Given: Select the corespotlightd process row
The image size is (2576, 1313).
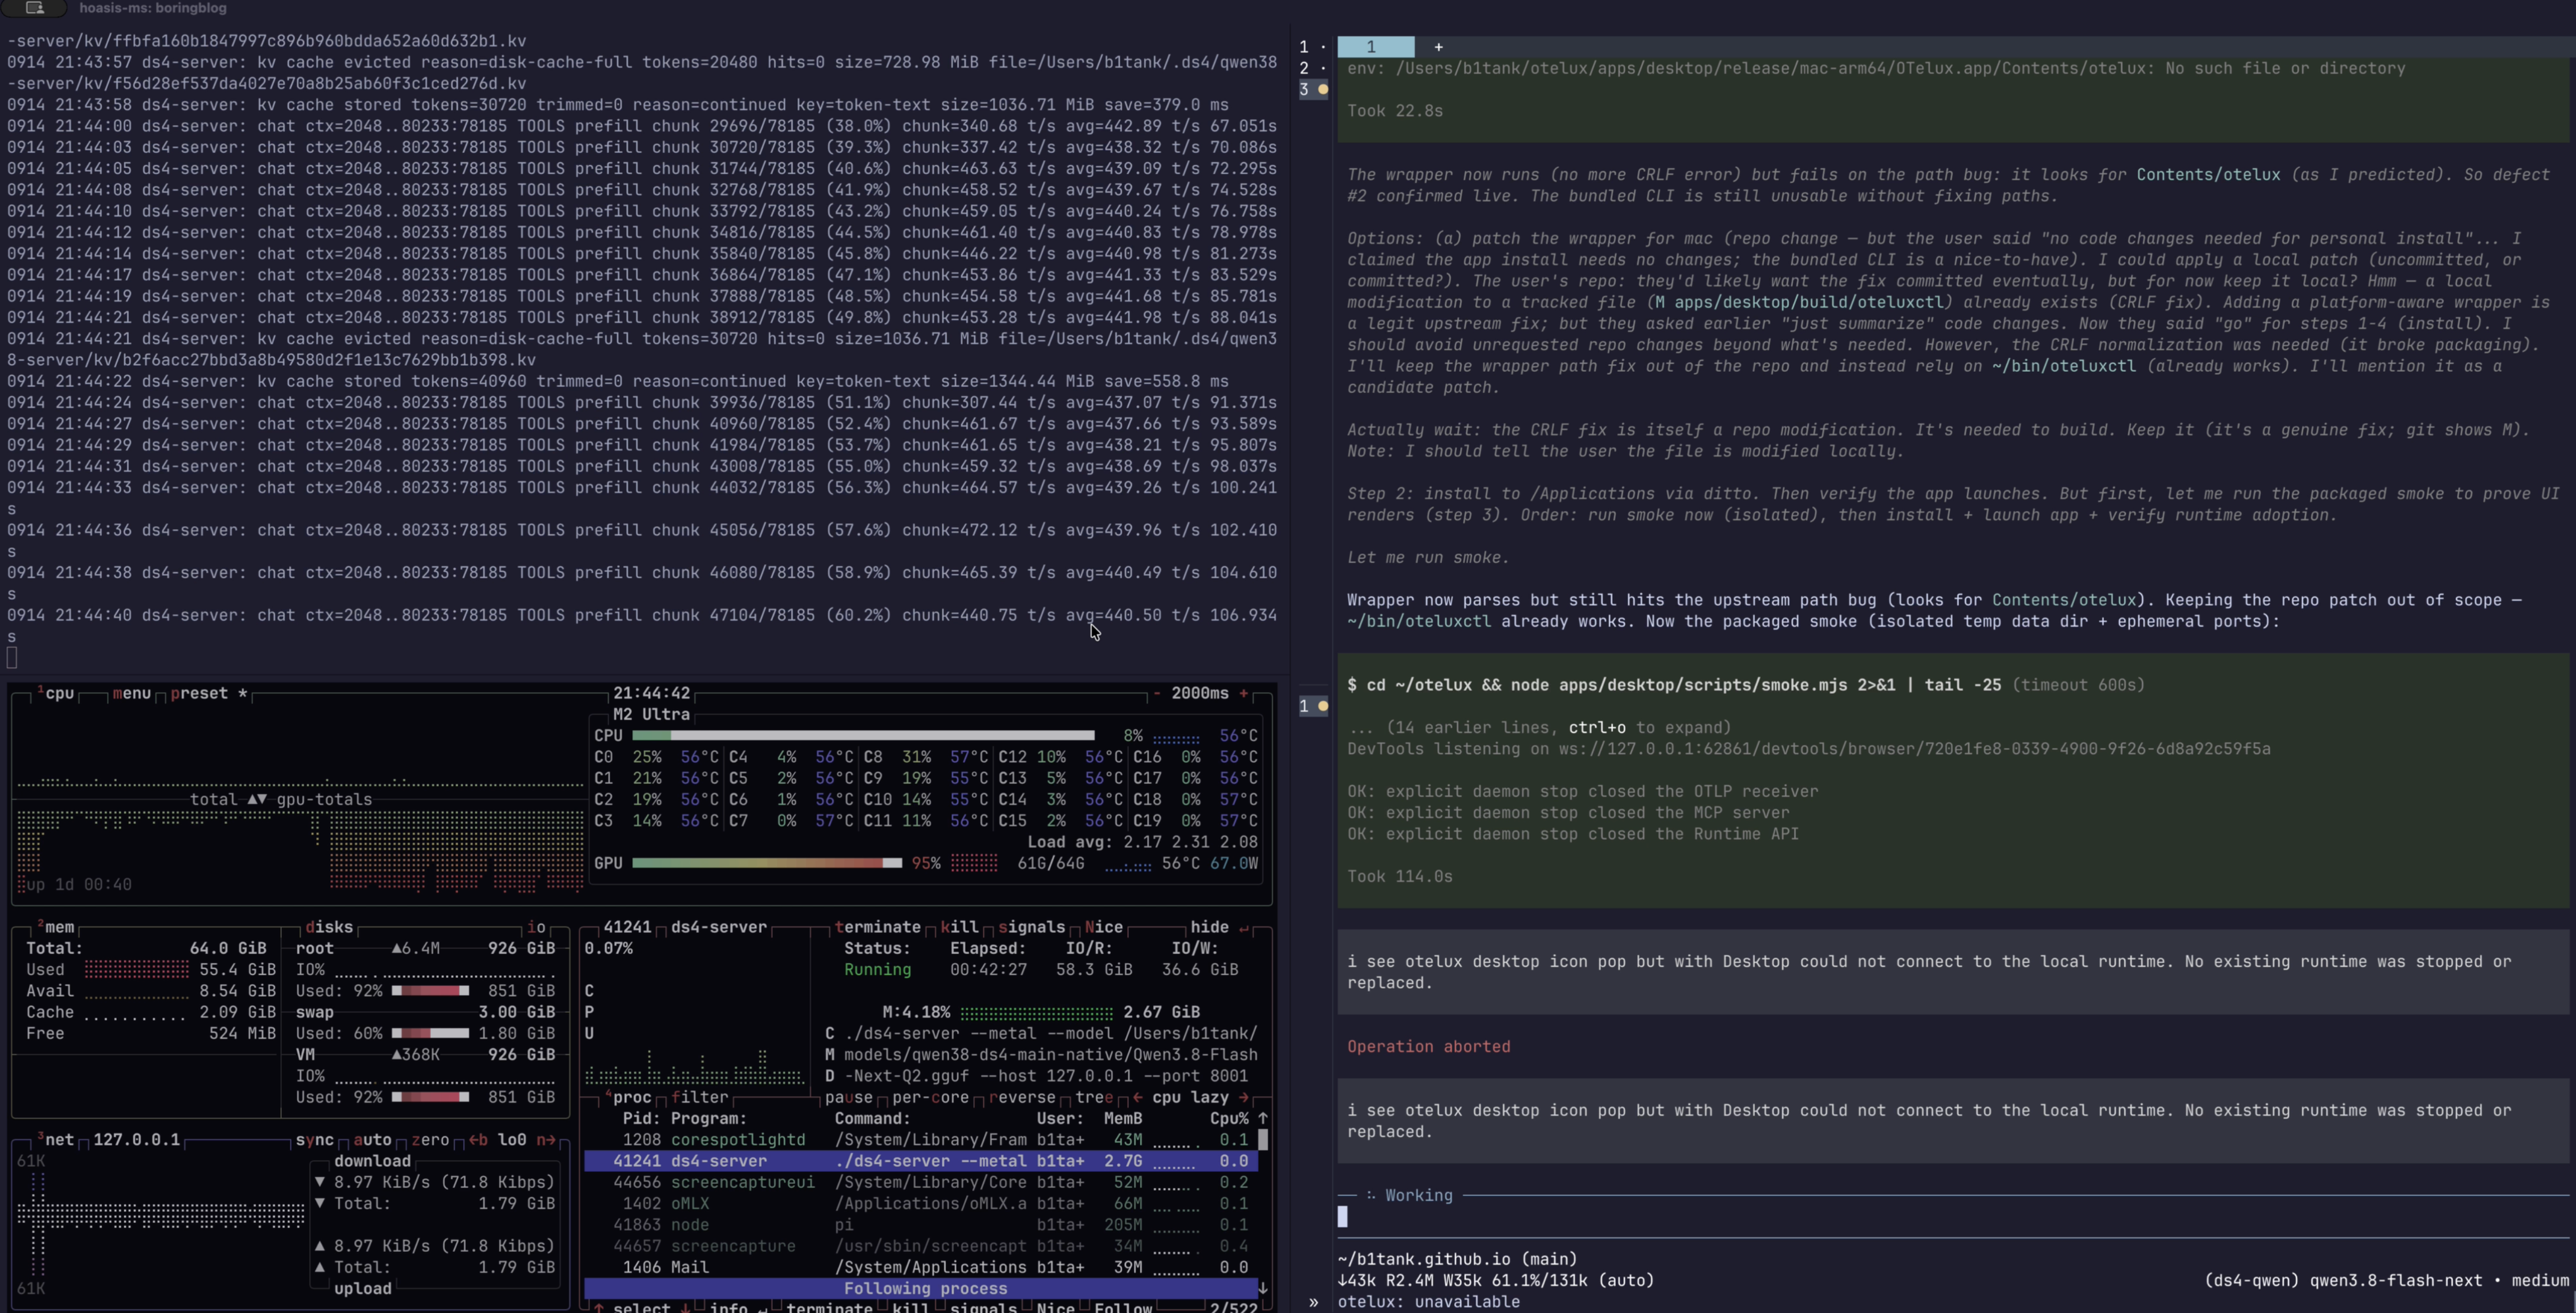Looking at the screenshot, I should tap(920, 1140).
